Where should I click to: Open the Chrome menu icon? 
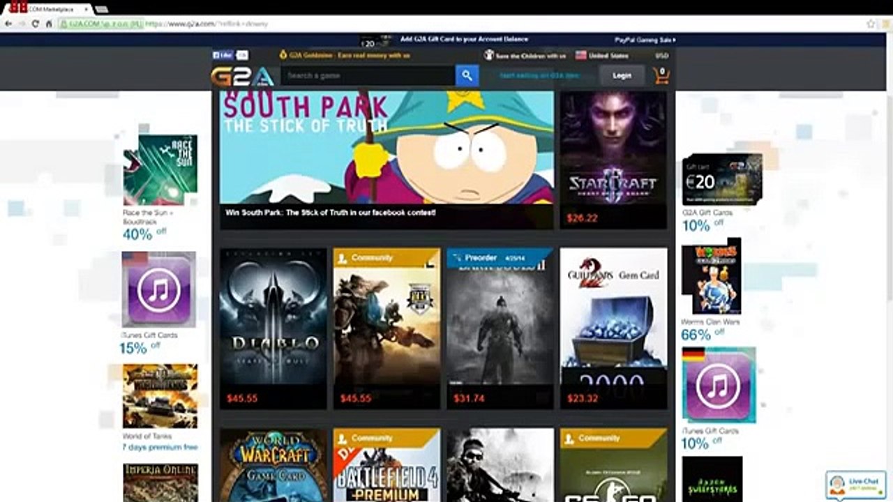pos(885,24)
